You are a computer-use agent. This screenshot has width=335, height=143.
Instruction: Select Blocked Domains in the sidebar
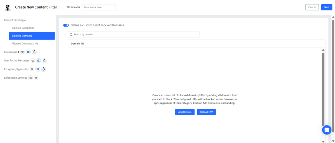click(x=32, y=36)
